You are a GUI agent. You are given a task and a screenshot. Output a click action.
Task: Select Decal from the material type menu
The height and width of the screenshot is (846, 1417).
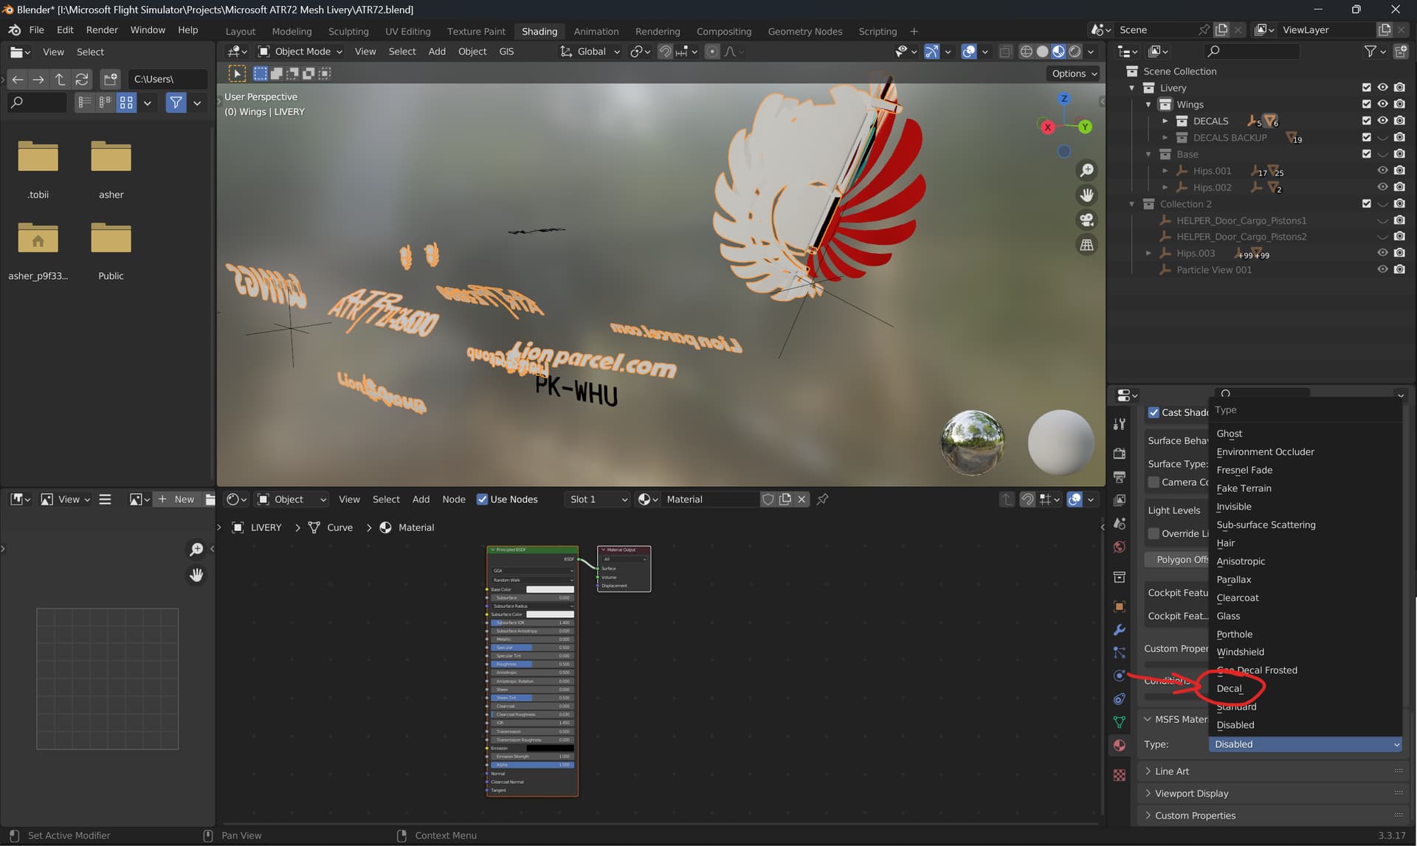(1231, 687)
